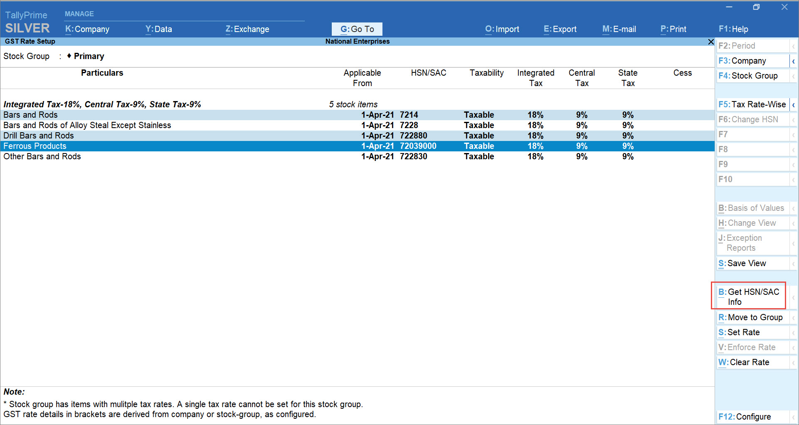The width and height of the screenshot is (799, 425).
Task: Open F1: Help menu
Action: point(733,29)
